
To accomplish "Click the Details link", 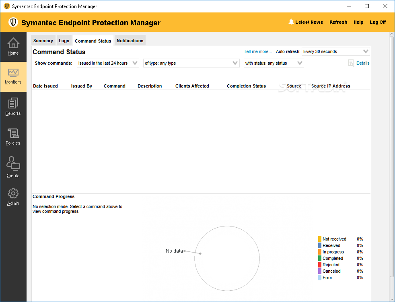I will [x=363, y=63].
